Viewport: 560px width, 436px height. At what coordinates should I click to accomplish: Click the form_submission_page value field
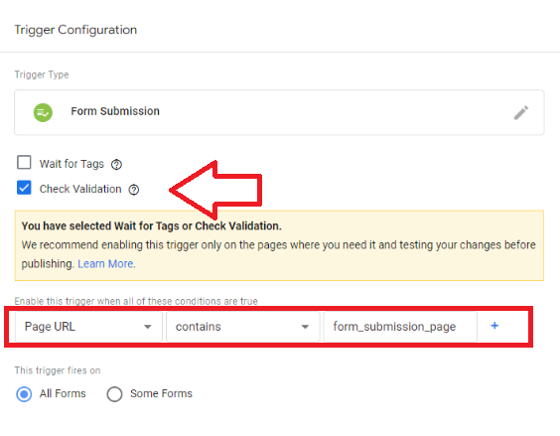(x=400, y=327)
